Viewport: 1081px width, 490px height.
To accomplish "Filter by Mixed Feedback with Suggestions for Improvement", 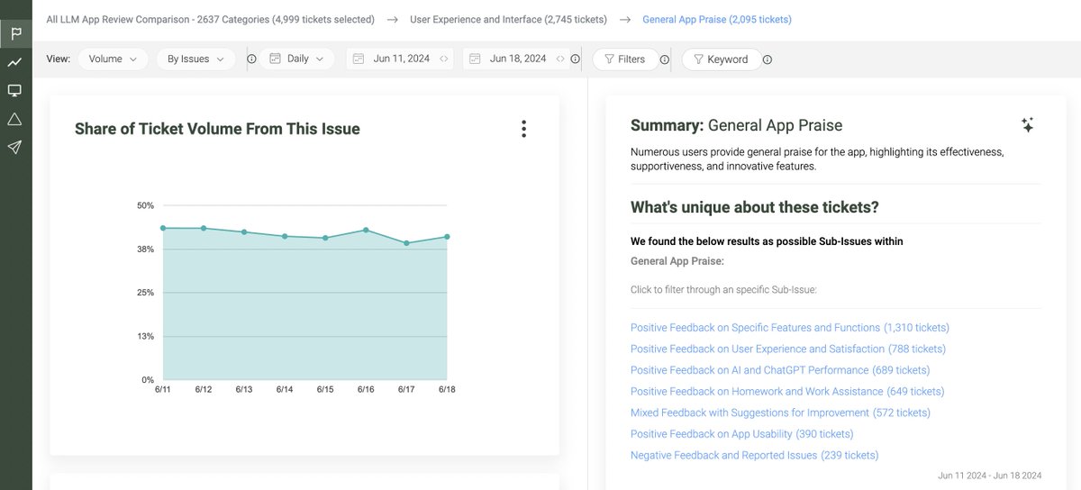I will click(x=780, y=413).
